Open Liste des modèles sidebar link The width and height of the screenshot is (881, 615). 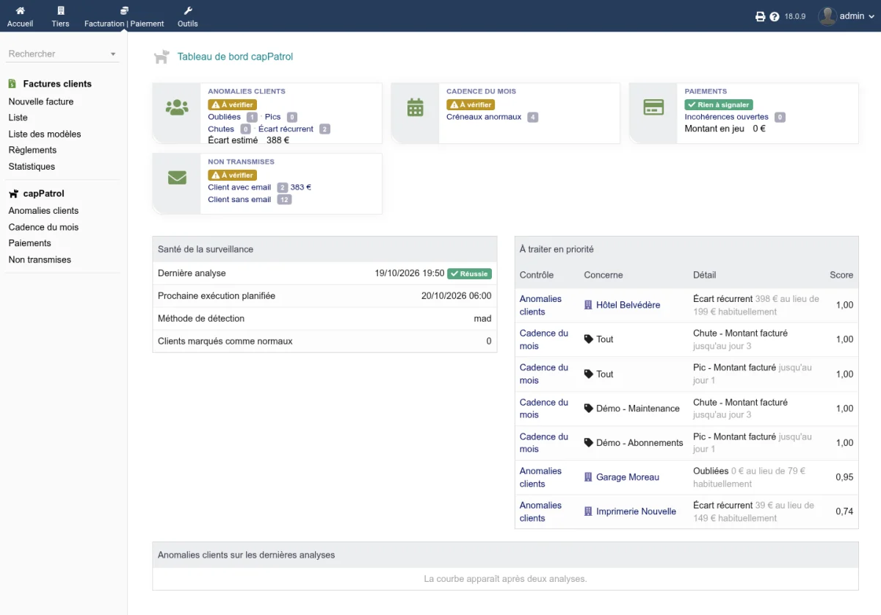[x=45, y=134]
